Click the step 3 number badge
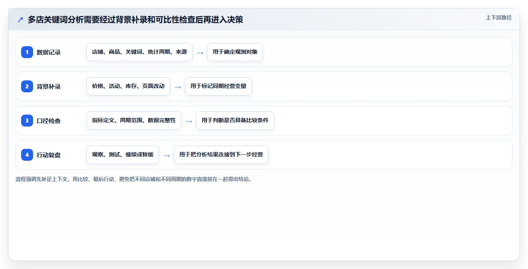The image size is (528, 269). pyautogui.click(x=27, y=121)
